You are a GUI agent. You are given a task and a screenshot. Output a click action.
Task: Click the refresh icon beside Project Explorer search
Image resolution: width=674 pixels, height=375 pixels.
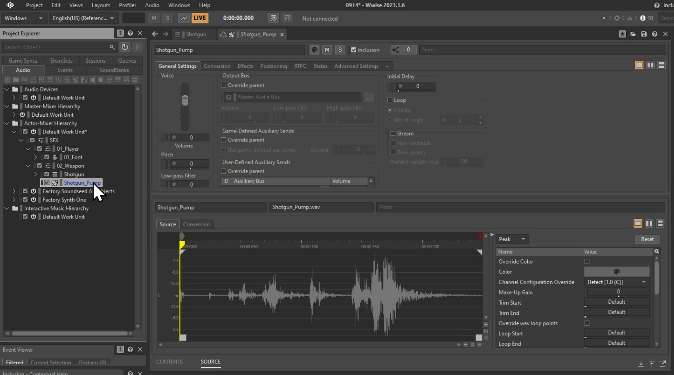(x=125, y=47)
